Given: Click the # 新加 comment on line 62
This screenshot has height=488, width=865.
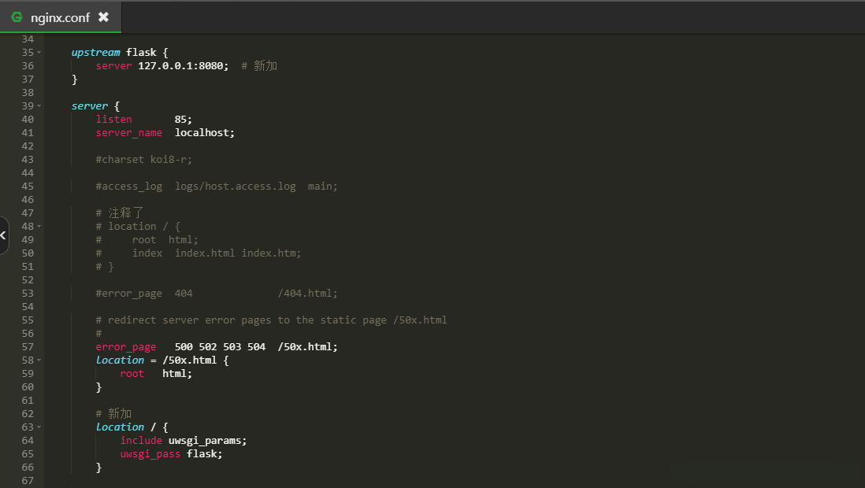Looking at the screenshot, I should (114, 413).
